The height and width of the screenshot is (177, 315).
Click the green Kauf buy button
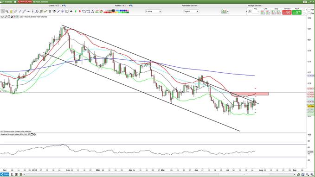(297, 12)
